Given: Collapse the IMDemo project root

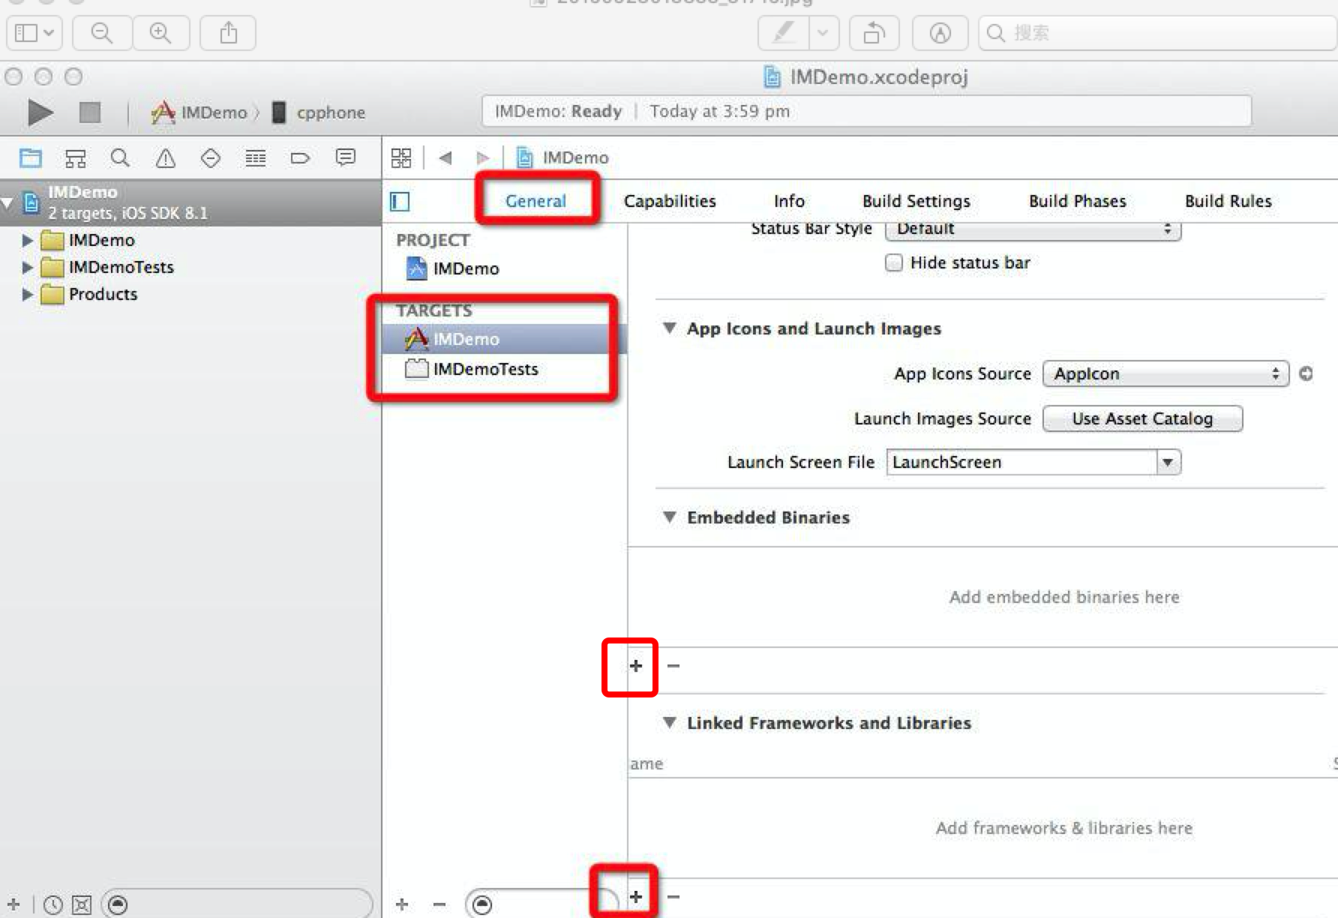Looking at the screenshot, I should pyautogui.click(x=7, y=202).
